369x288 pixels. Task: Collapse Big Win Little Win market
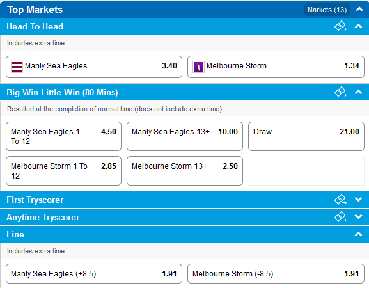pyautogui.click(x=358, y=92)
